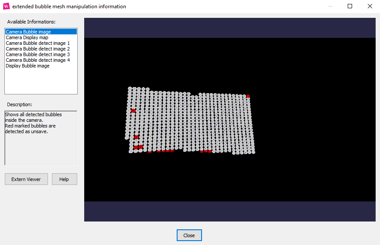
Task: Click the dark blue band below the bubble image
Action: click(230, 211)
